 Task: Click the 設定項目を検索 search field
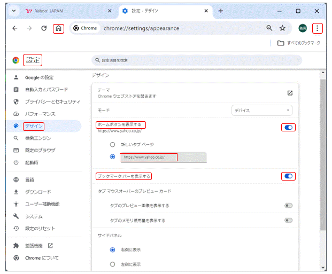(x=195, y=60)
